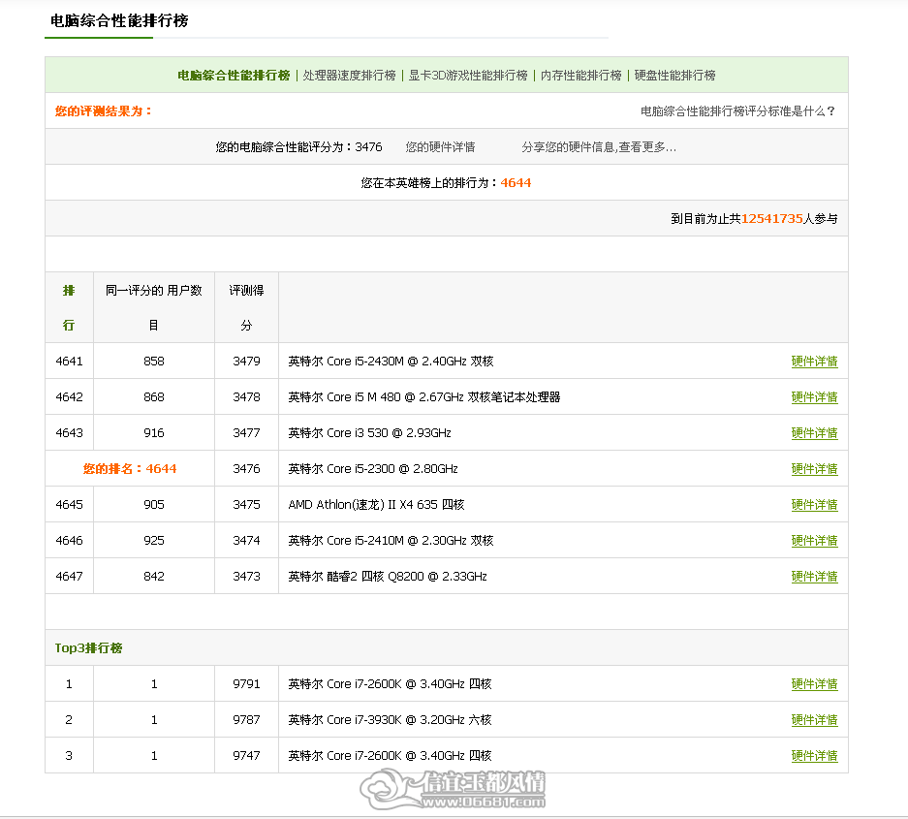Open 硬件详情 for Core i5 M 480 row
Image resolution: width=908 pixels, height=819 pixels.
pos(814,397)
